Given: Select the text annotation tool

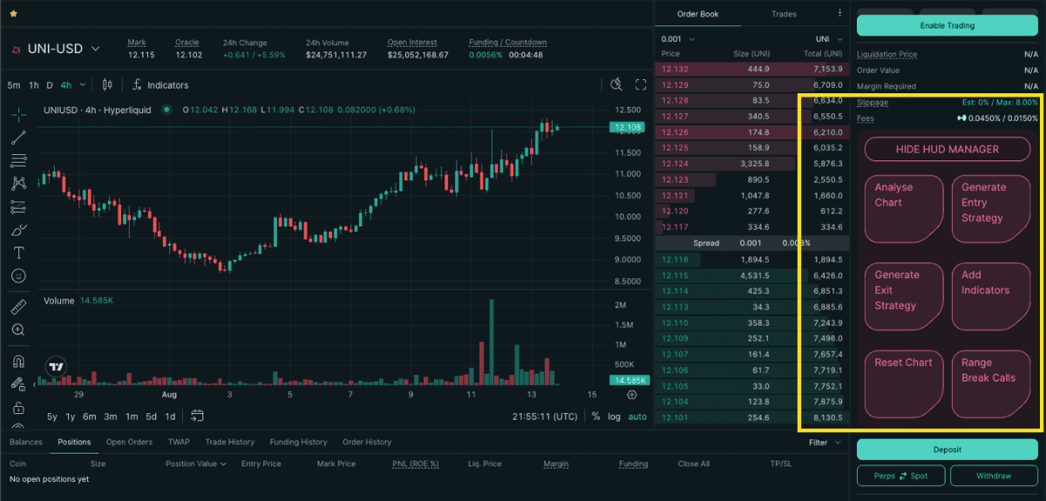Looking at the screenshot, I should (x=18, y=253).
